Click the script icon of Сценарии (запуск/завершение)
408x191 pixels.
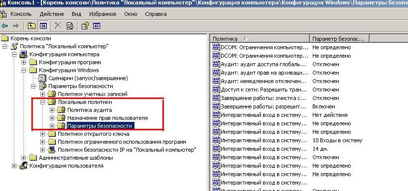click(x=42, y=78)
